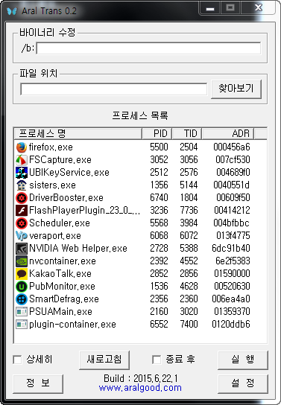Select the FSCapture.exe process name
This screenshot has height=405, width=281.
60,160
